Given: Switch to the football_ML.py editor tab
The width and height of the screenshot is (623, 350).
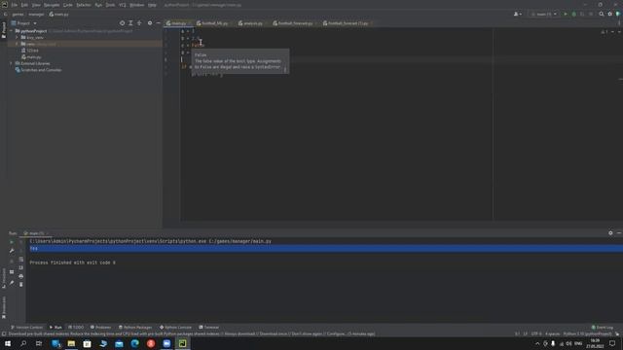Looking at the screenshot, I should pyautogui.click(x=214, y=23).
